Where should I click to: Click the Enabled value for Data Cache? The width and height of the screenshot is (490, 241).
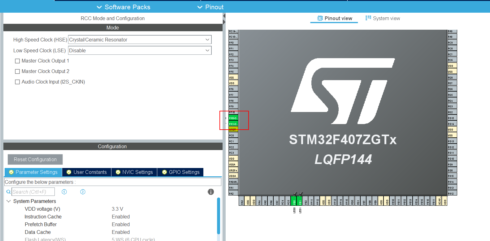click(121, 232)
